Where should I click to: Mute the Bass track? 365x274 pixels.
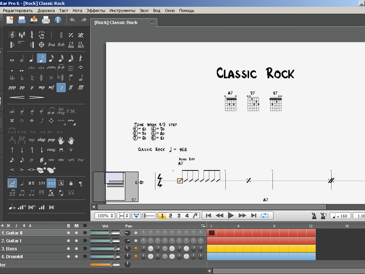(x=76, y=248)
